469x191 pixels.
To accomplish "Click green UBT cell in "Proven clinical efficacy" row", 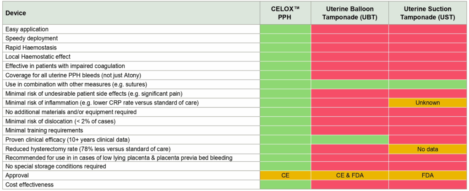I will [349, 139].
